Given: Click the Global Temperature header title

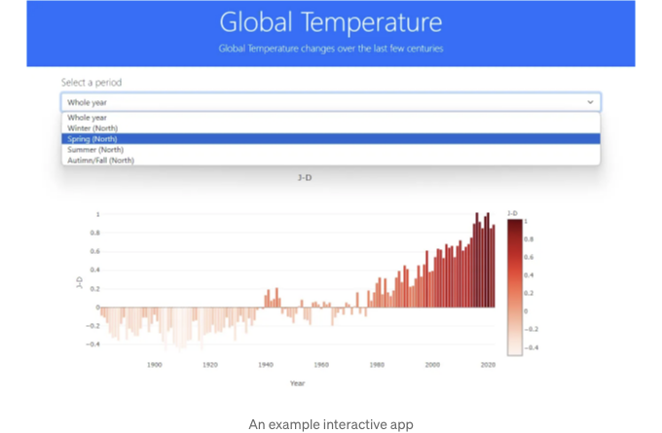Looking at the screenshot, I should [x=331, y=22].
